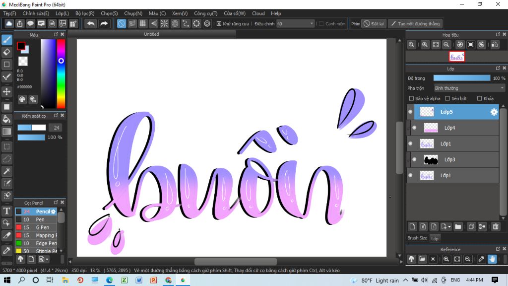Delete layer with trash icon
The height and width of the screenshot is (286, 508).
tap(496, 226)
